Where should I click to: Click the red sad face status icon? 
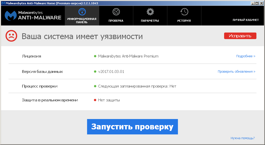coord(11,36)
